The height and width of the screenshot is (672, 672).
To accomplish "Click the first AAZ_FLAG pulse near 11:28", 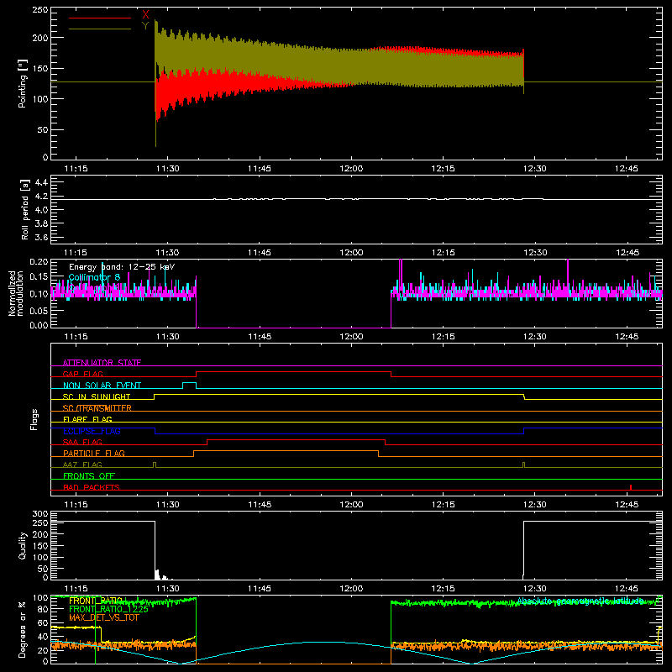I will (x=155, y=465).
